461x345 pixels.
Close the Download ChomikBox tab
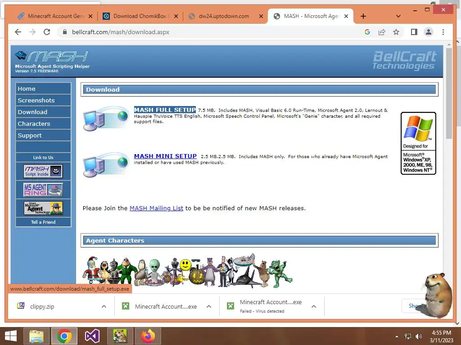coord(176,16)
